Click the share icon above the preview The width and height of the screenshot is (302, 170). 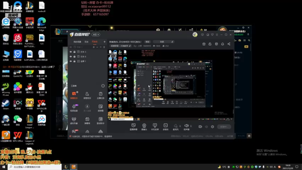pos(229,44)
